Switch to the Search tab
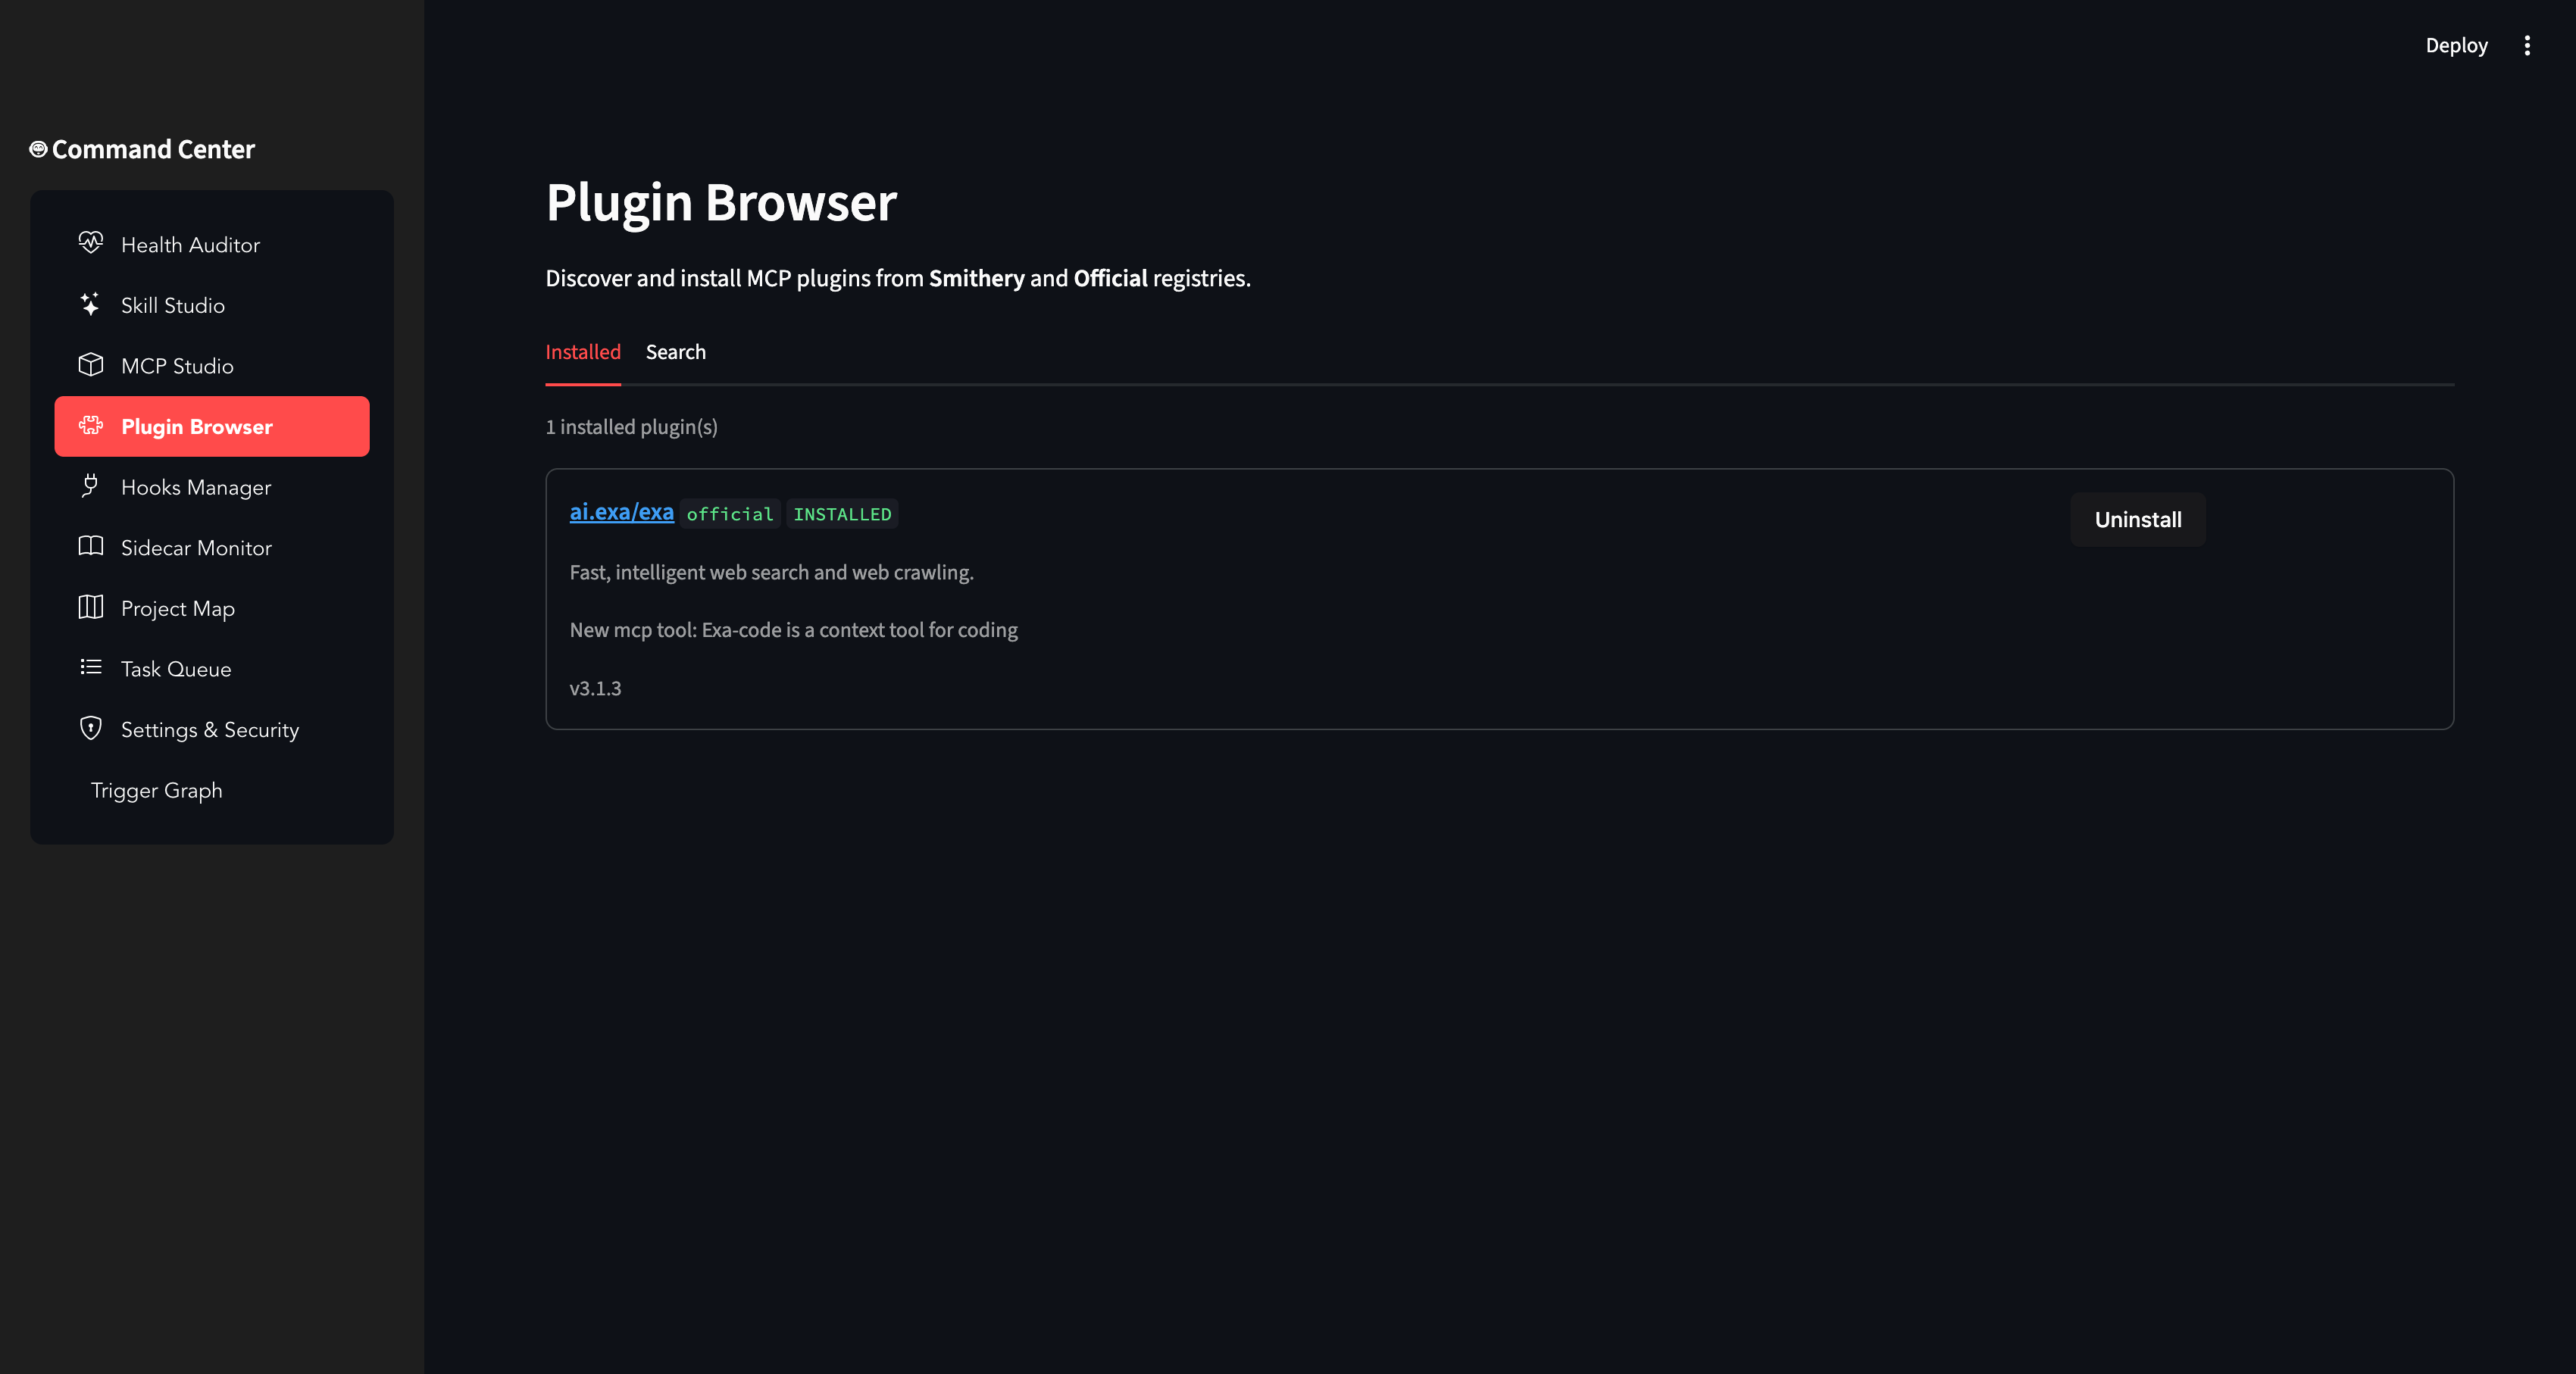This screenshot has width=2576, height=1374. click(676, 352)
